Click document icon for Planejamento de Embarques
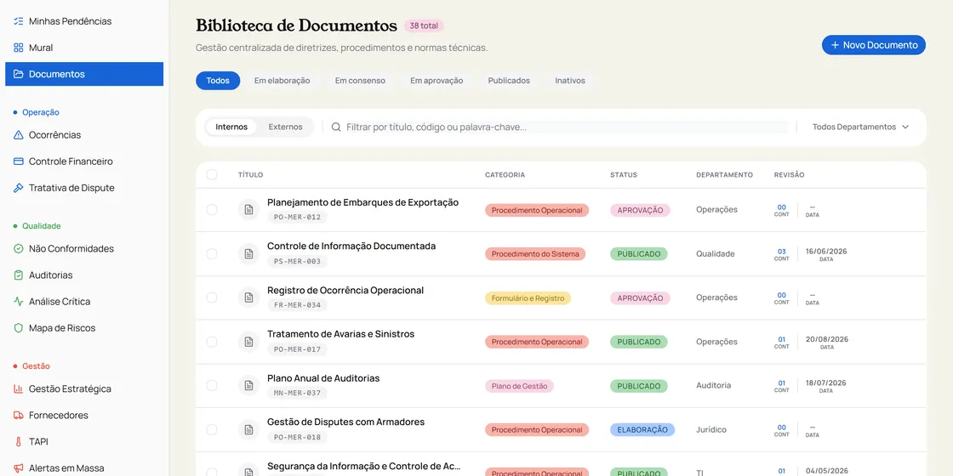Screen dimensions: 953x476 click(x=248, y=210)
